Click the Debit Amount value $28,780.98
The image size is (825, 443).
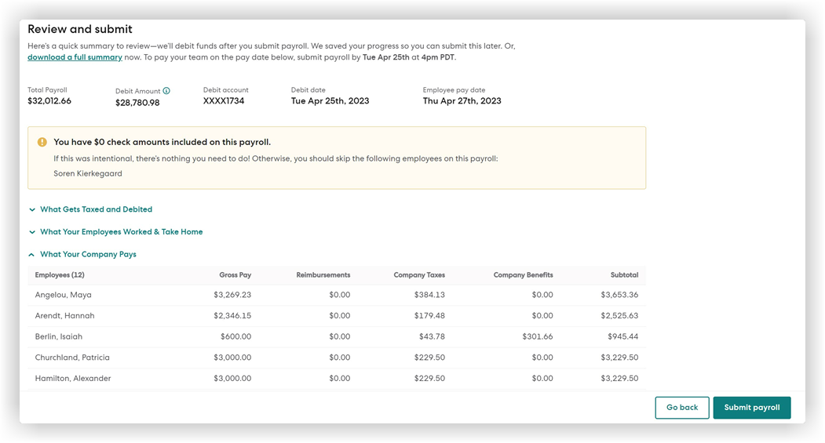137,103
